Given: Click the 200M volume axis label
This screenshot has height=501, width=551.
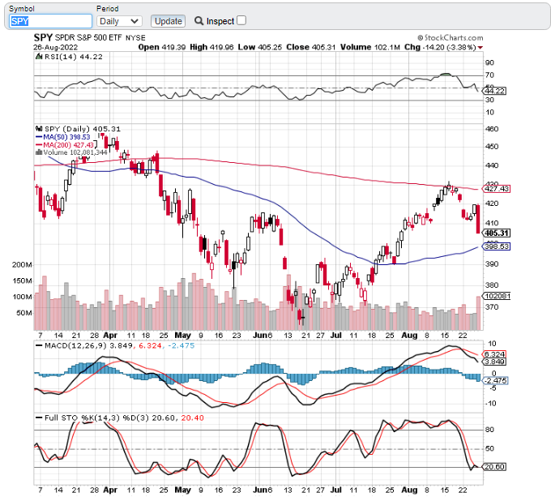Looking at the screenshot, I should (22, 265).
